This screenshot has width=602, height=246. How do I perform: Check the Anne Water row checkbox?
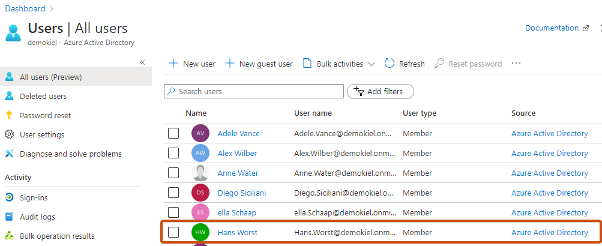coord(173,173)
